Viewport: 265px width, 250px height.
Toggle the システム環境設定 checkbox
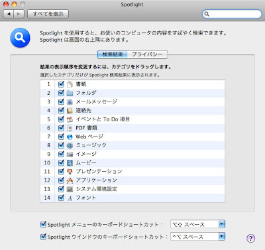point(61,189)
